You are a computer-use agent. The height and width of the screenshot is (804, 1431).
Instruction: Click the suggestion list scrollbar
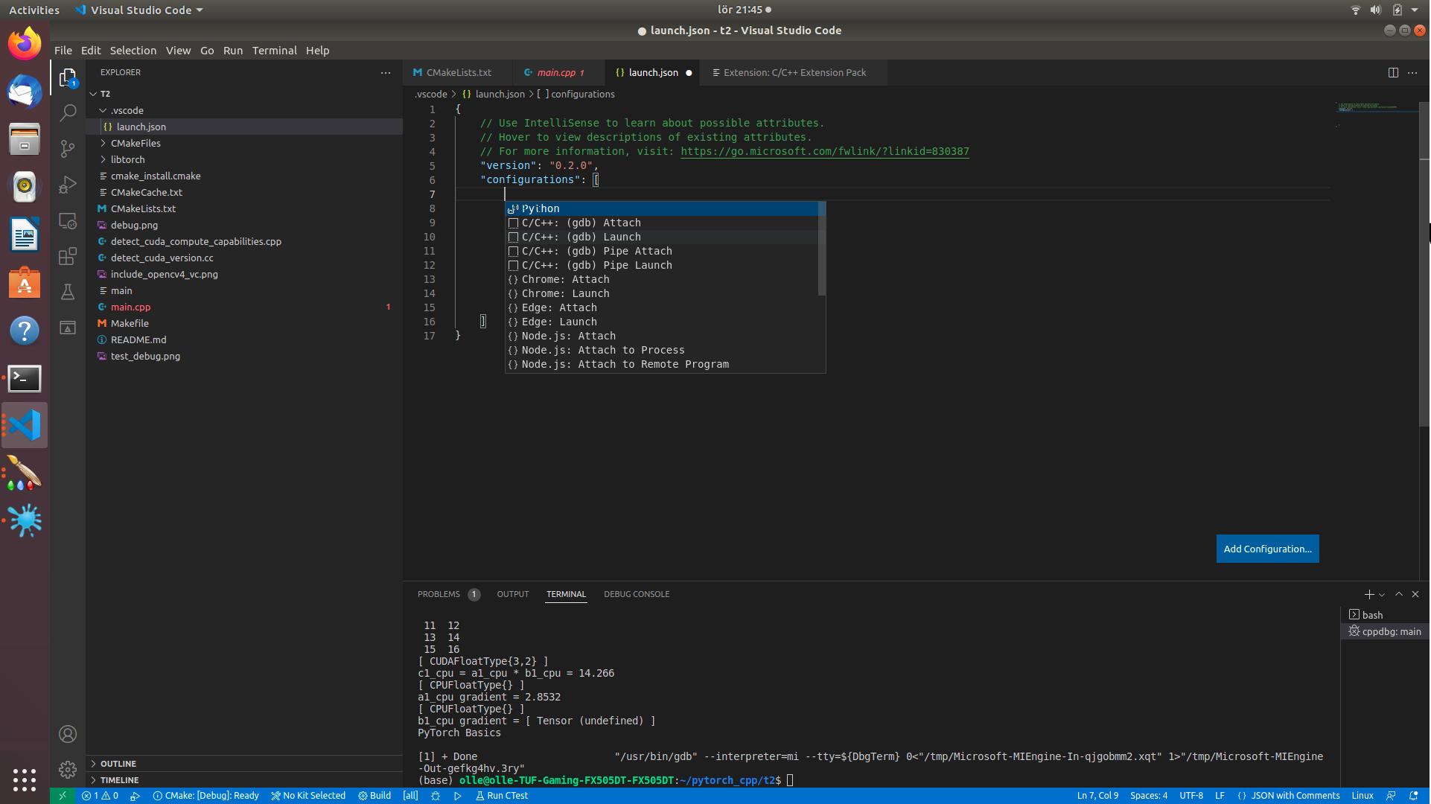tap(821, 249)
